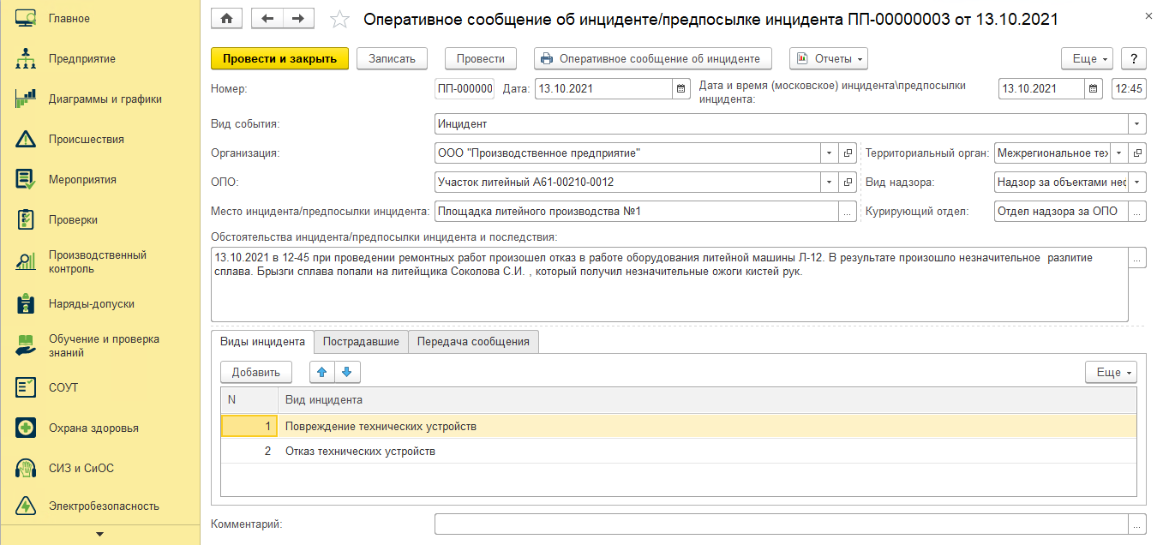Click the Номер field ПП-000000
Viewport: 1163px width, 545px height.
(x=465, y=88)
